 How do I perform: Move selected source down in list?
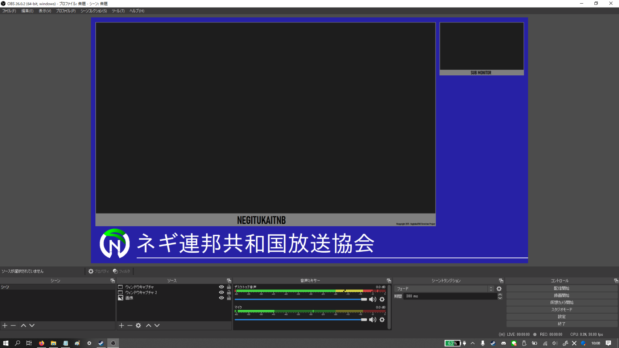(x=157, y=326)
